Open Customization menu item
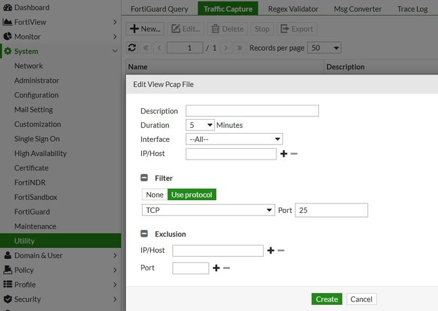Screen dimensions: 438x311 (x=37, y=124)
